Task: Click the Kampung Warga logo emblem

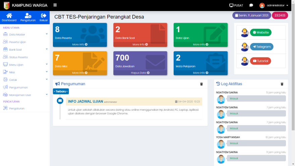Action: pos(7,5)
